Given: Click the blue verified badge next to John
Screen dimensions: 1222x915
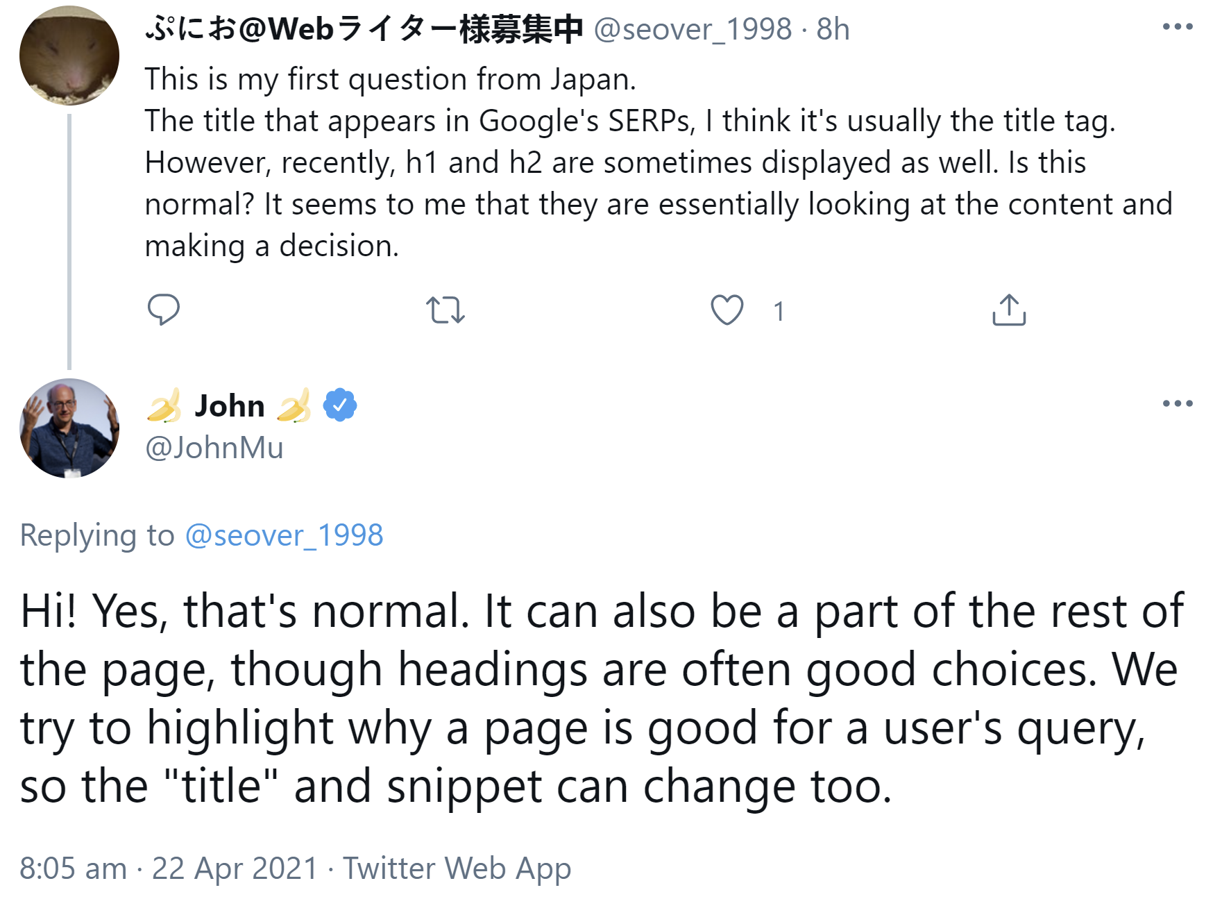Looking at the screenshot, I should click(x=340, y=405).
